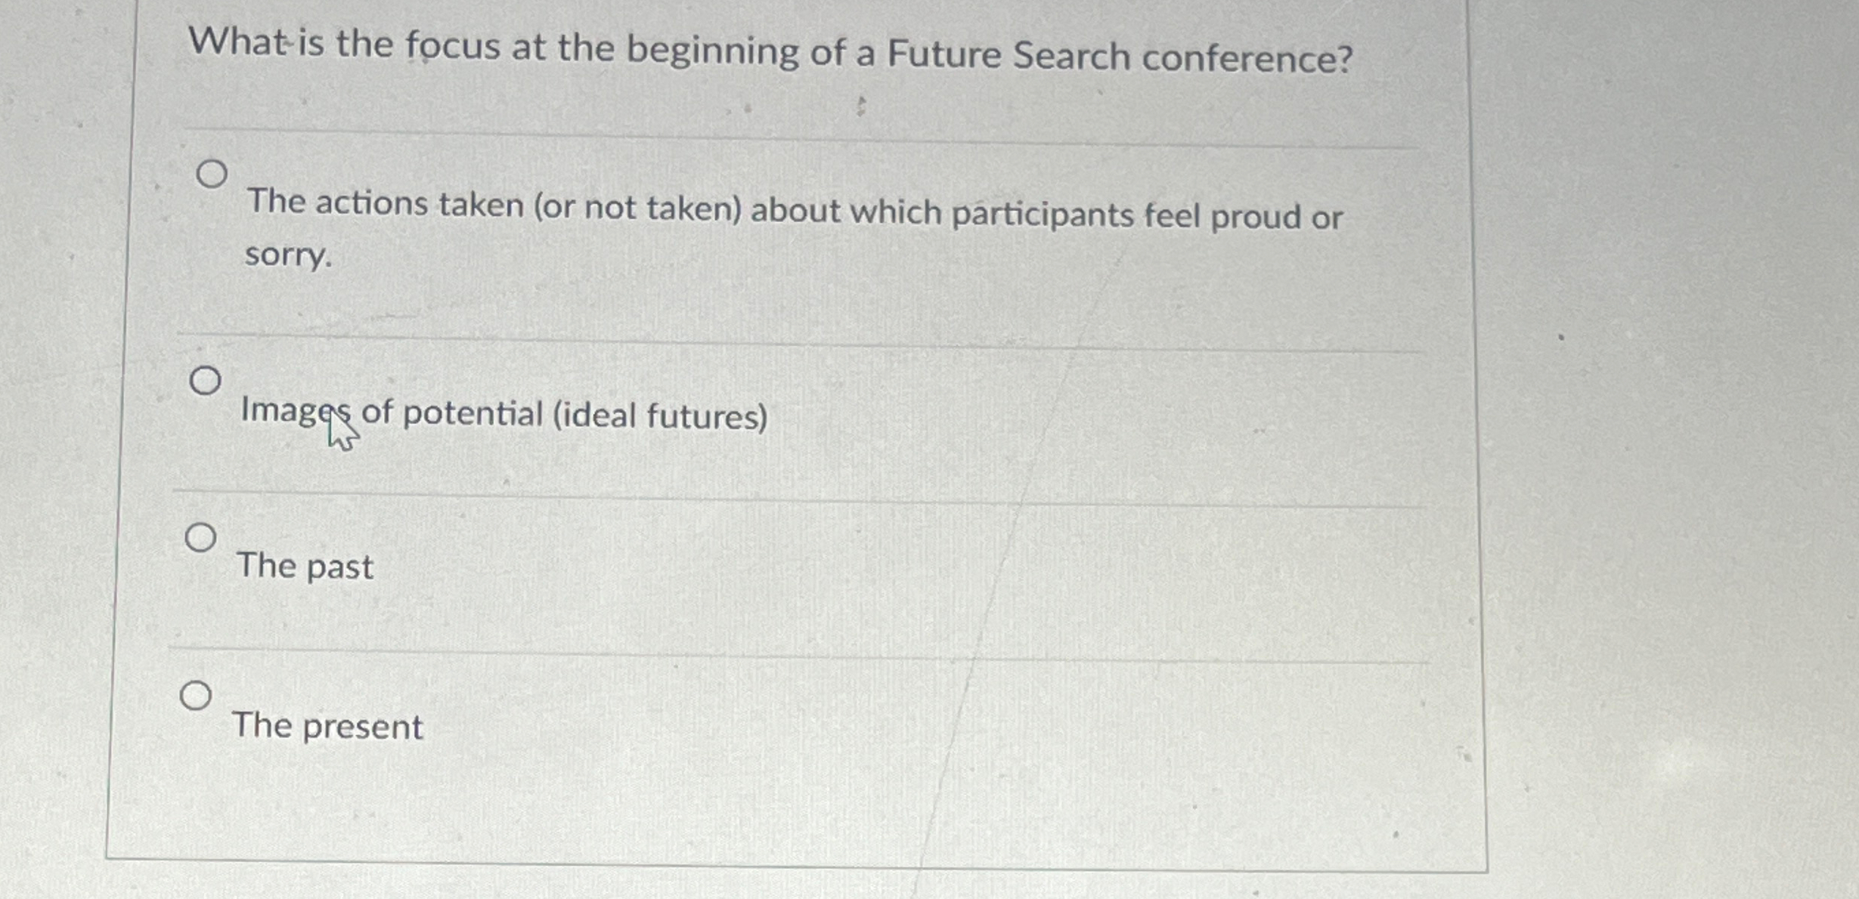Select the first answer about actions taken
1859x899 pixels.
coord(212,173)
